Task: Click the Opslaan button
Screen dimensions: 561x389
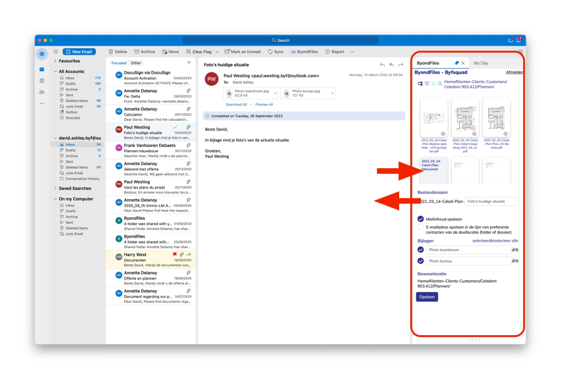Action: [427, 297]
